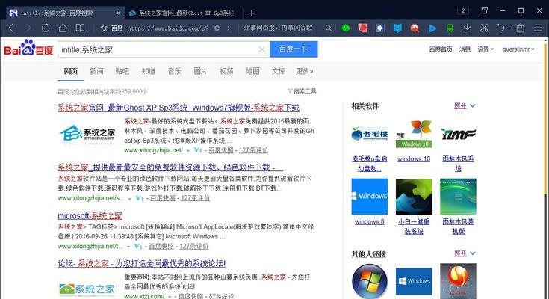Open new tab with plus icon
The width and height of the screenshot is (549, 299).
(x=252, y=13)
